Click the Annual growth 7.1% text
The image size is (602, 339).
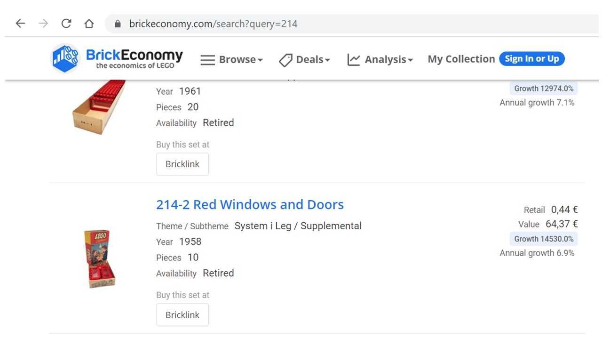coord(537,103)
